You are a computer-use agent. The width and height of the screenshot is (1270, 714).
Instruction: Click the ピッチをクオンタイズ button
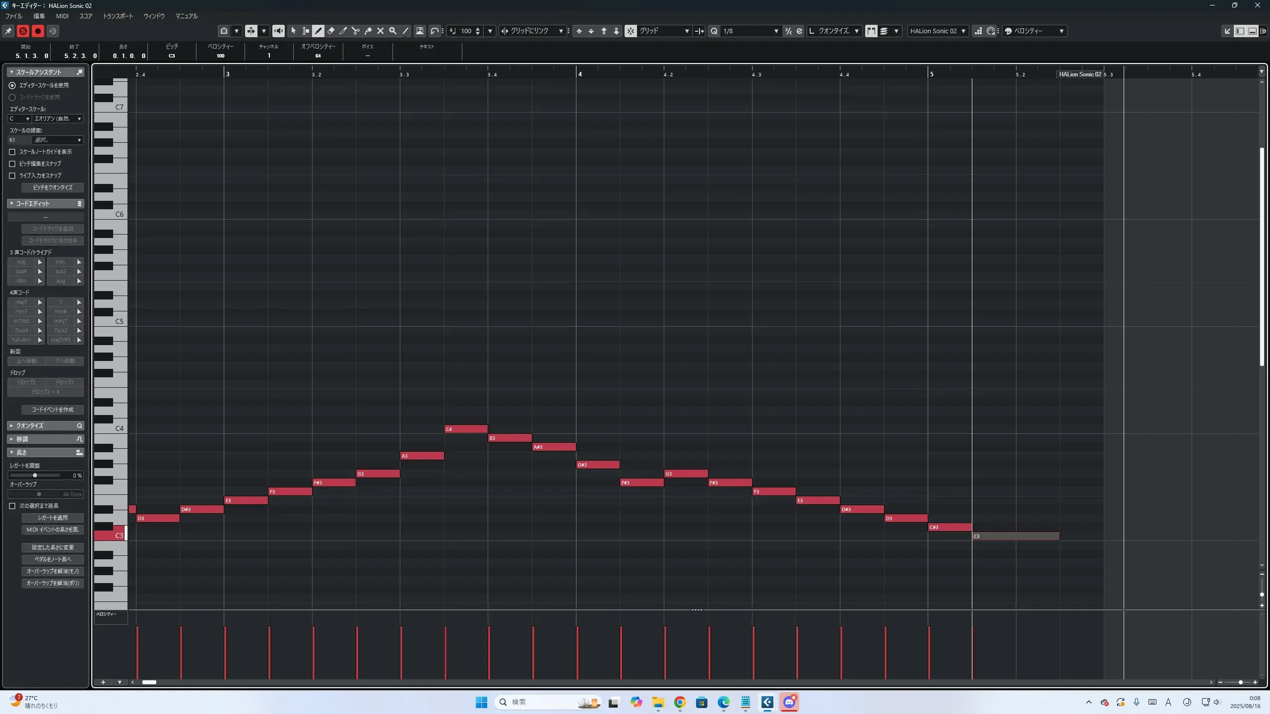53,187
